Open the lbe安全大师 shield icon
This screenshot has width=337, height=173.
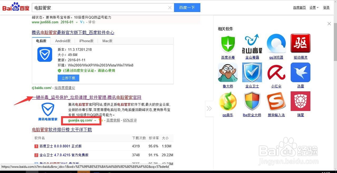pos(252,101)
